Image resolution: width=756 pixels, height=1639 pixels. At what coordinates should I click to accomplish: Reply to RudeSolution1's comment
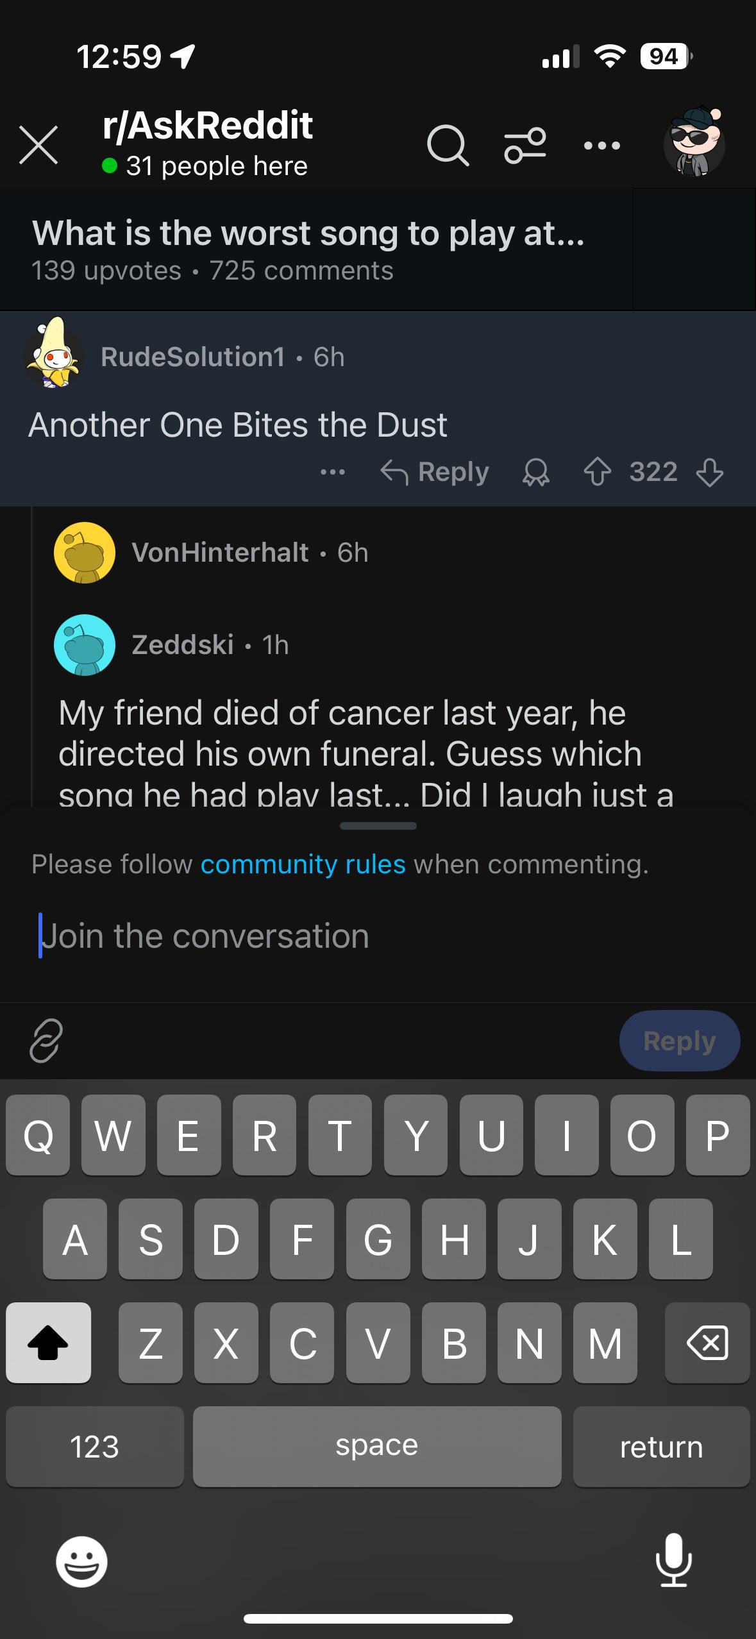point(435,473)
